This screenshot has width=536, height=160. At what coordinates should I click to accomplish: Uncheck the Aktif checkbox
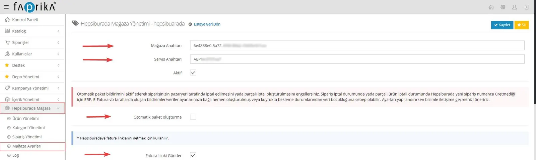193,73
